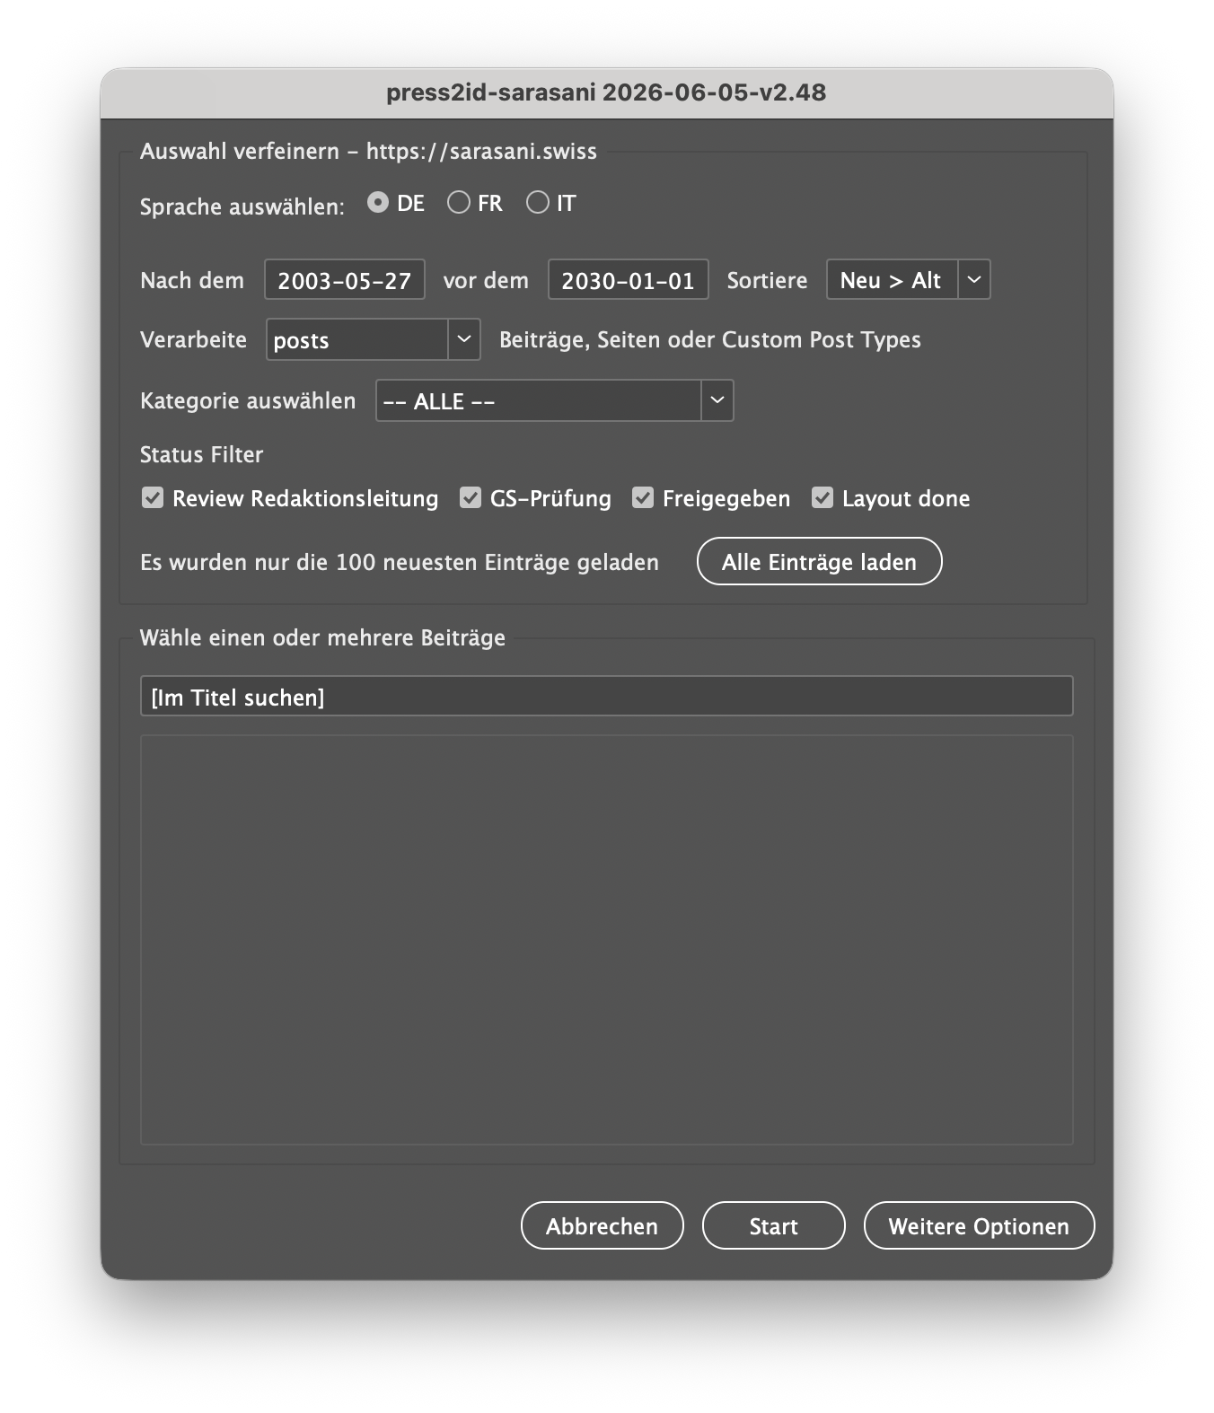
Task: Open the Kategorie dropdown chevron
Action: coord(717,400)
